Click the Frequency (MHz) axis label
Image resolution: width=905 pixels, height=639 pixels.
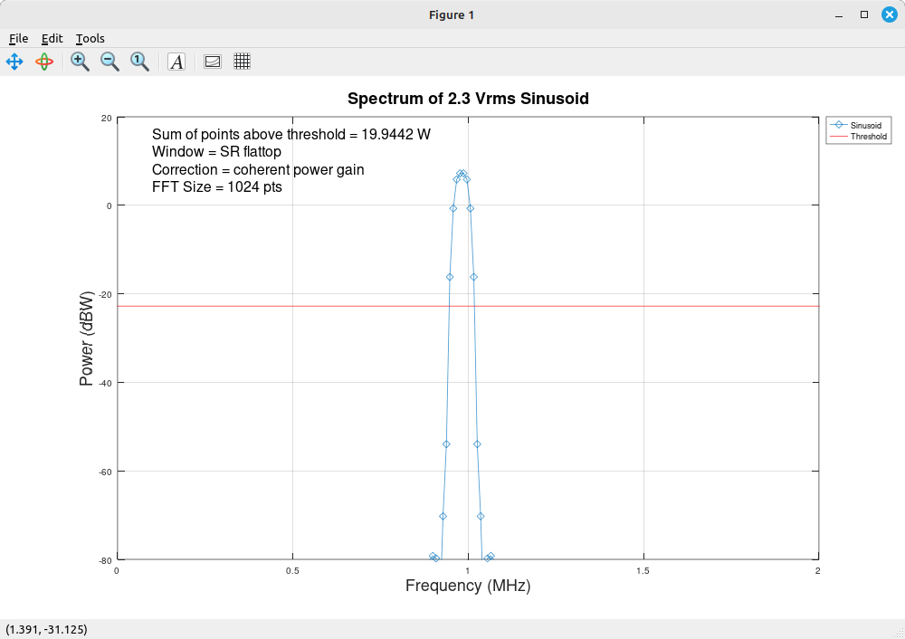[x=468, y=586]
